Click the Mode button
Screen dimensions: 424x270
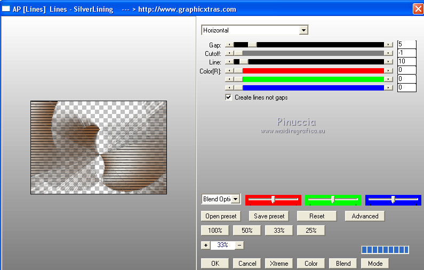375,263
